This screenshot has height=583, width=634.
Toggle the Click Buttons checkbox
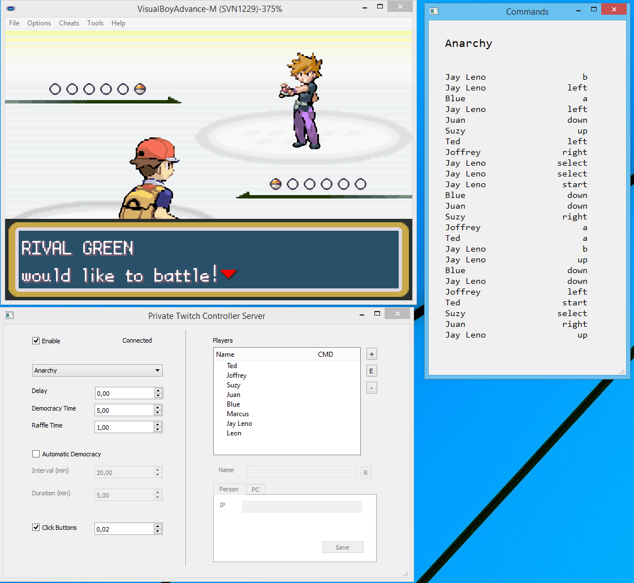point(36,527)
